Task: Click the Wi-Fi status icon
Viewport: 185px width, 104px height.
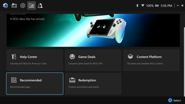Action: click(x=143, y=5)
